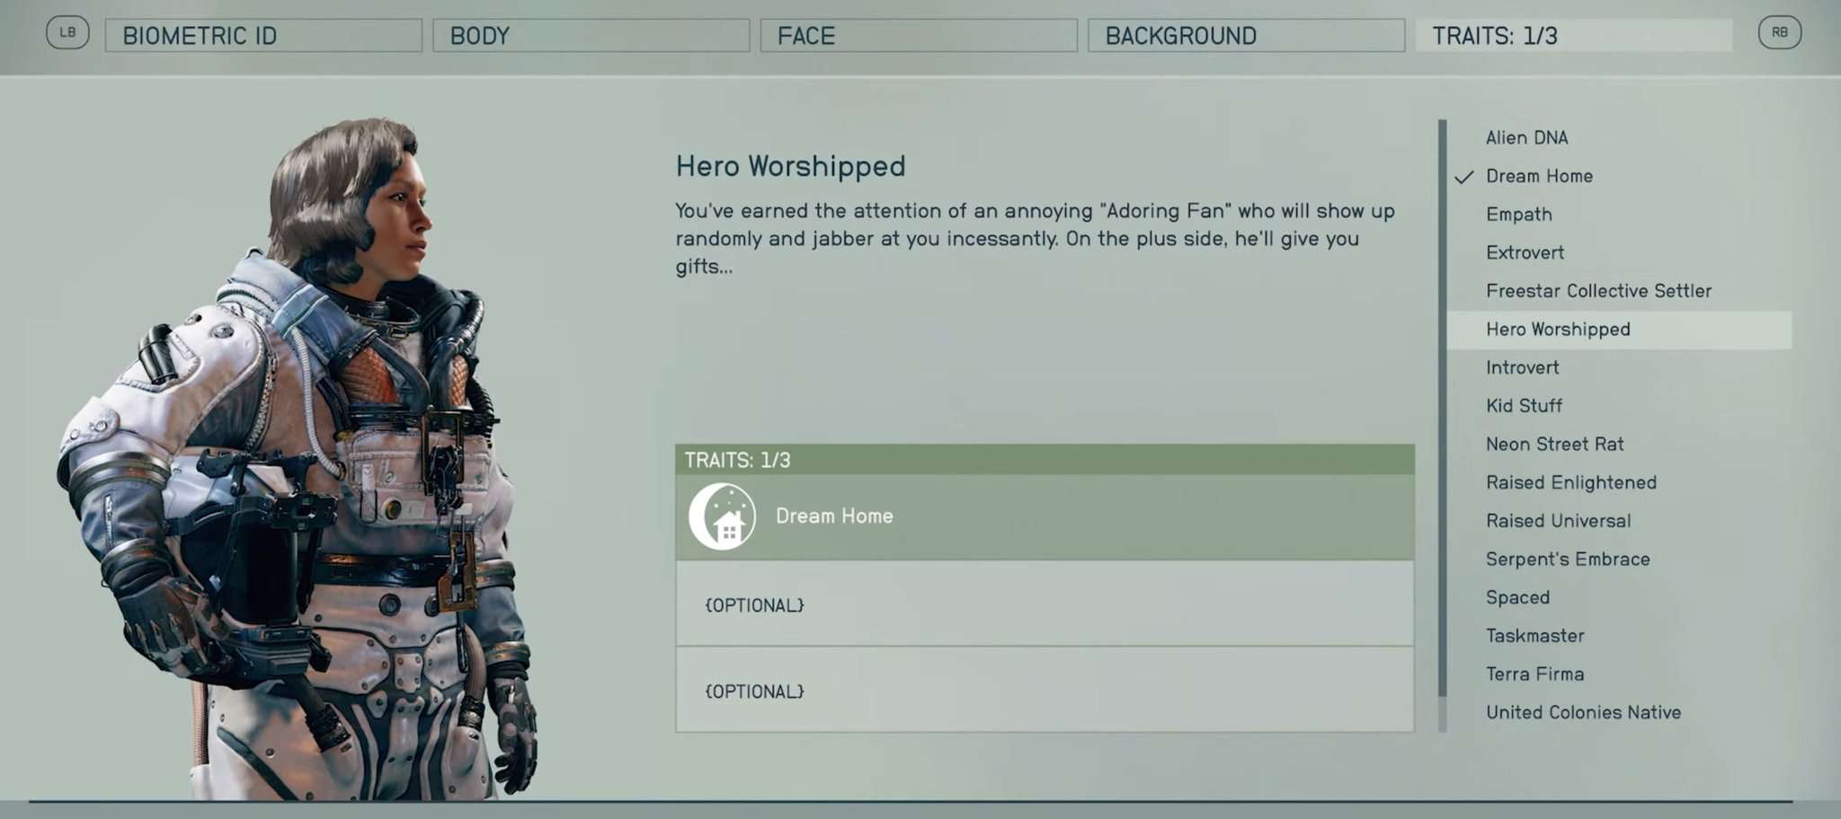1841x819 pixels.
Task: Open the Biometric ID tab
Action: pos(263,36)
